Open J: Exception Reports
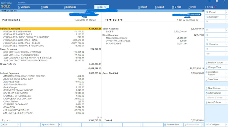 click(215, 73)
